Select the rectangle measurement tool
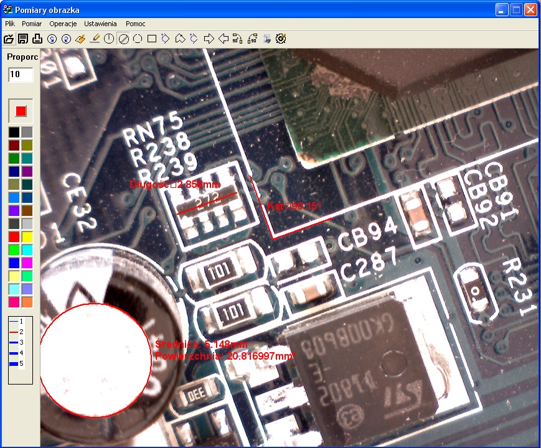The height and width of the screenshot is (448, 541). 151,39
